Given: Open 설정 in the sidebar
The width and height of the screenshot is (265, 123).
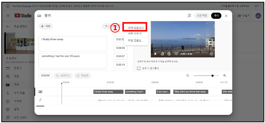Looking at the screenshot, I should pyautogui.click(x=16, y=109).
